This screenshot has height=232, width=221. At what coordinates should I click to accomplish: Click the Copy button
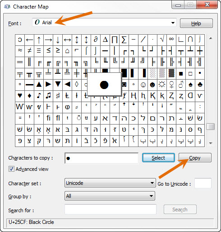[195, 158]
